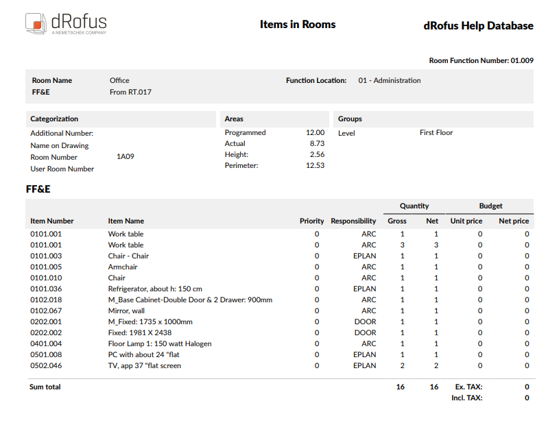Click the Categorization section header
559x436 pixels.
[54, 119]
